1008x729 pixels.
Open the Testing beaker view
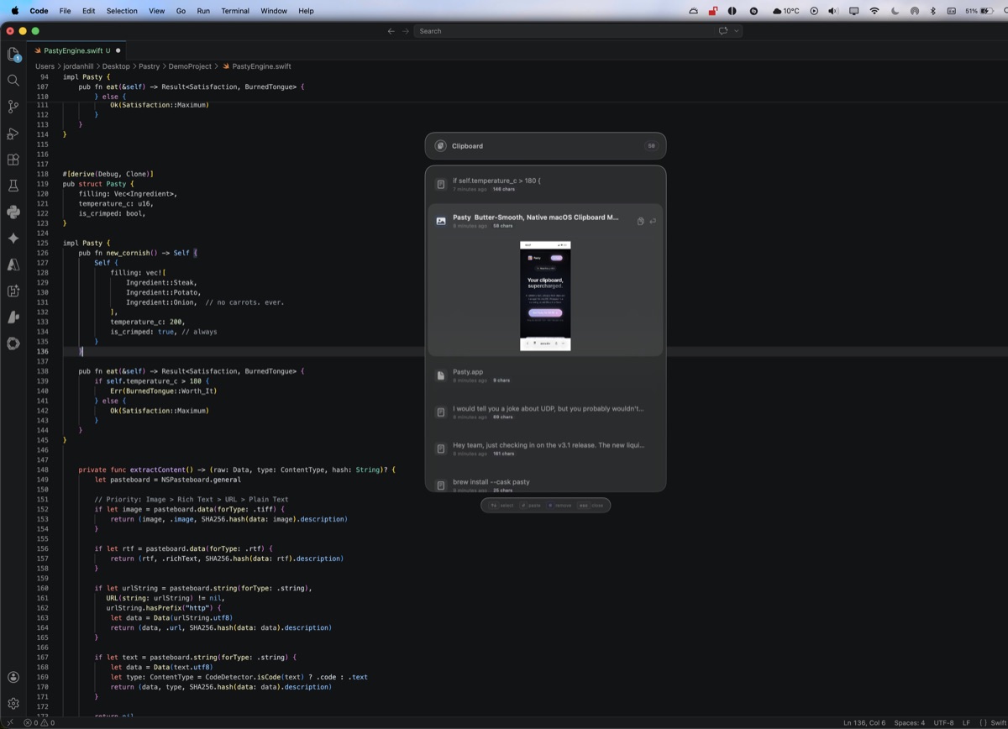click(13, 186)
